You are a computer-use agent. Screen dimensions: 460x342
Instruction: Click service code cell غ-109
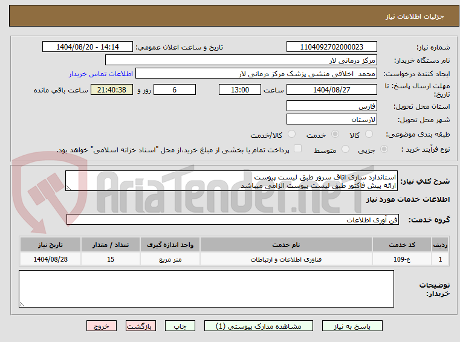402,259
